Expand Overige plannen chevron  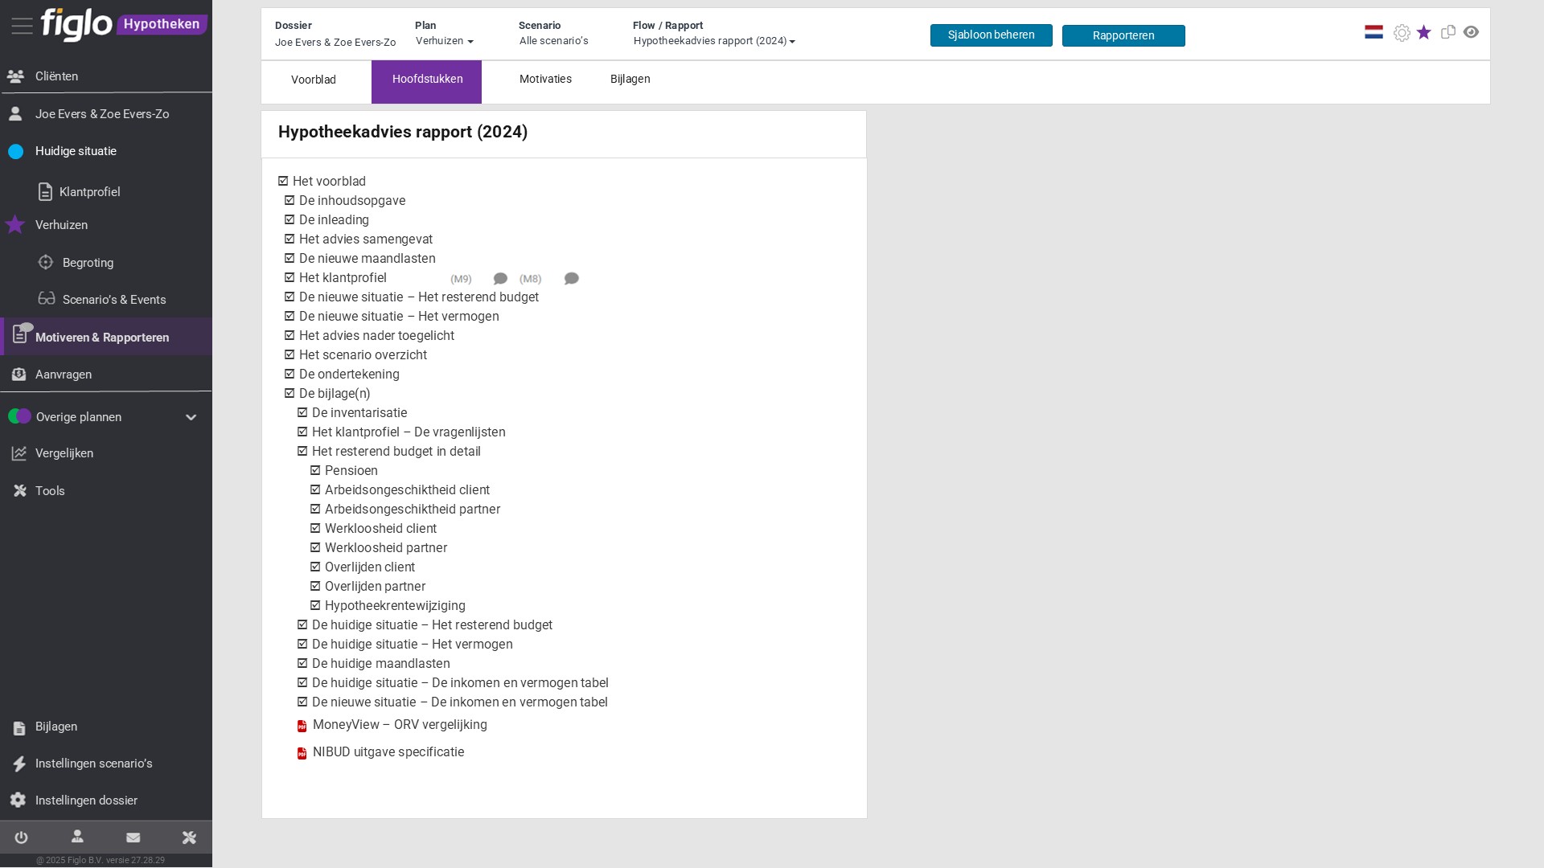191,417
